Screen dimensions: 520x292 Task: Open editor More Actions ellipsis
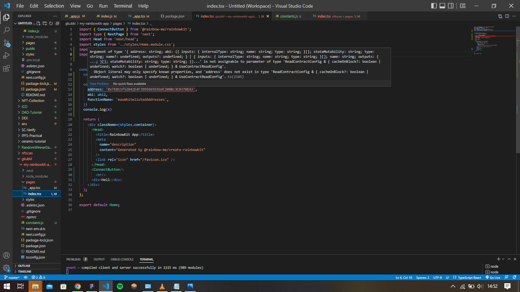pos(514,16)
